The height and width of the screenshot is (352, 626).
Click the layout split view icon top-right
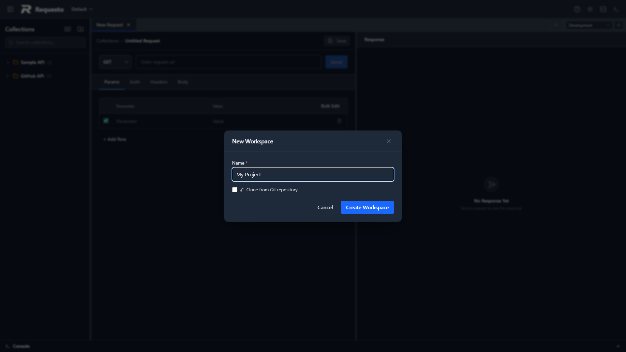coord(603,9)
